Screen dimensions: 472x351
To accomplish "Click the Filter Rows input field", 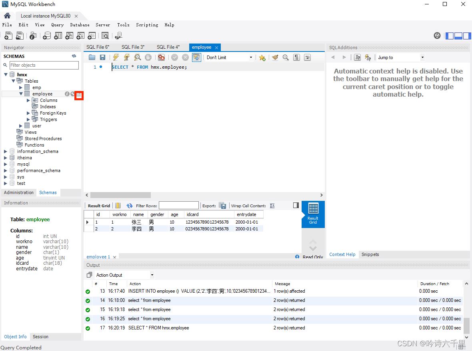I will 179,206.
